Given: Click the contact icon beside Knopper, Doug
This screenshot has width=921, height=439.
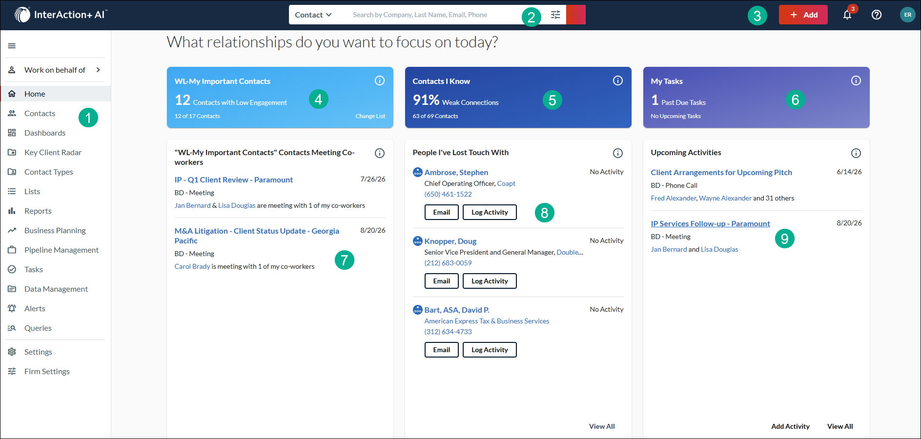Looking at the screenshot, I should (x=418, y=241).
